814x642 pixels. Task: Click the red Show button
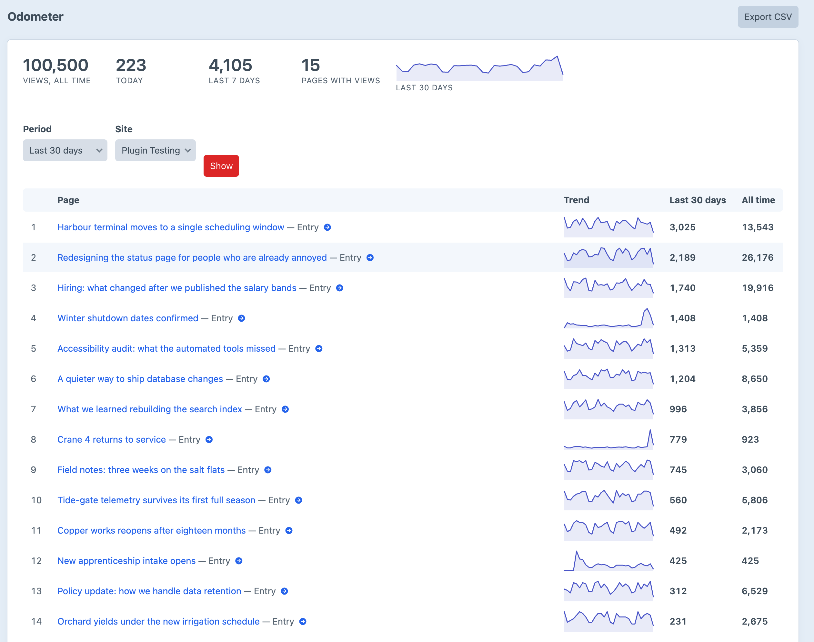coord(221,166)
